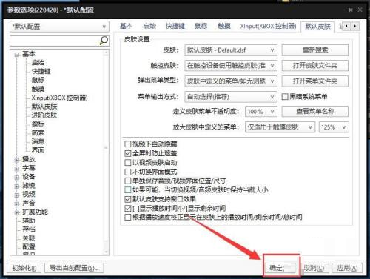The width and height of the screenshot is (370, 279).
Task: Enable 视频下自动隐藏 checkbox
Action: (128, 144)
